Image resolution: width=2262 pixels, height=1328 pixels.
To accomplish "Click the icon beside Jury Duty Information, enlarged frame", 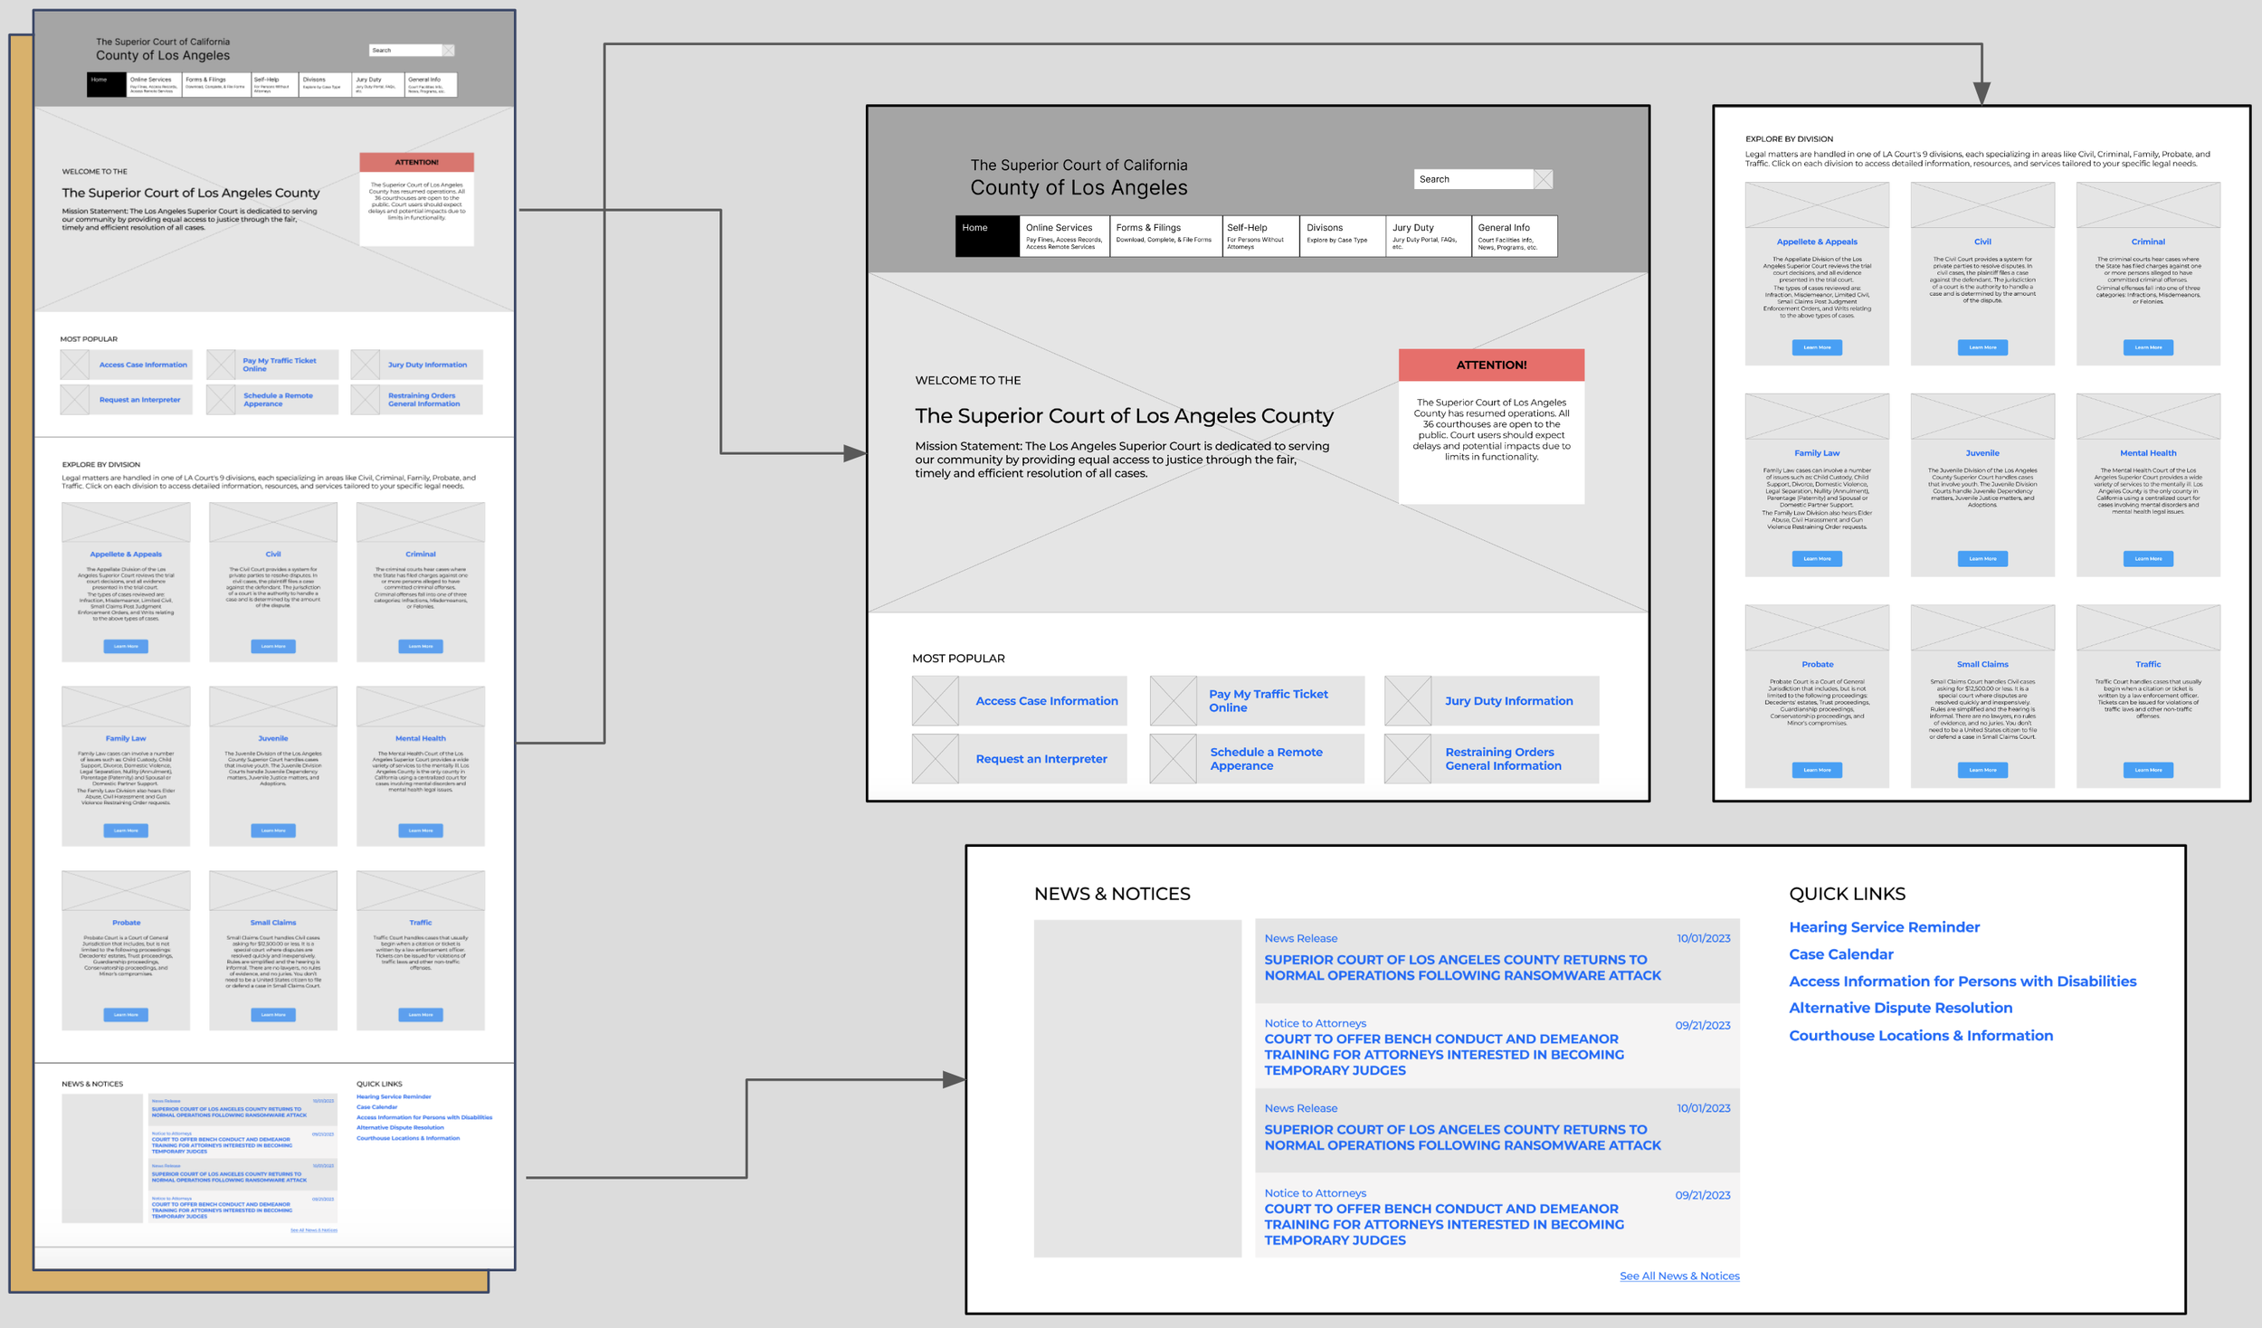I will 1407,700.
